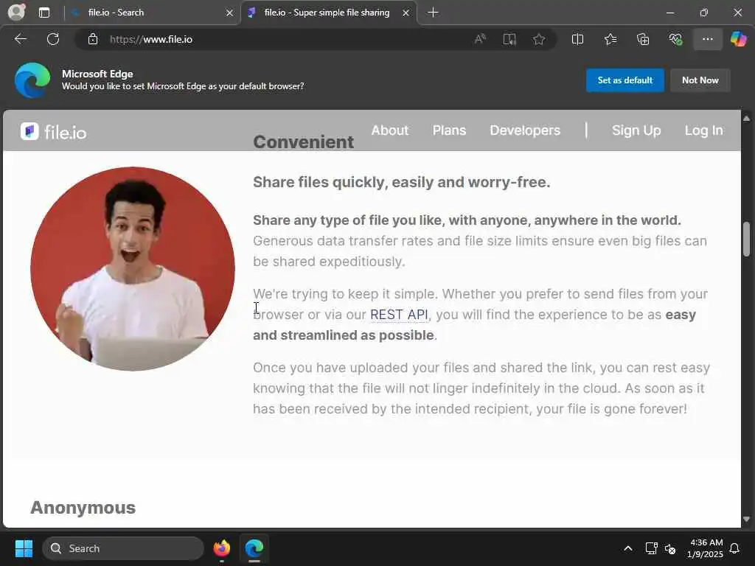The height and width of the screenshot is (566, 755).
Task: Set Edge as default browser
Action: [x=624, y=80]
